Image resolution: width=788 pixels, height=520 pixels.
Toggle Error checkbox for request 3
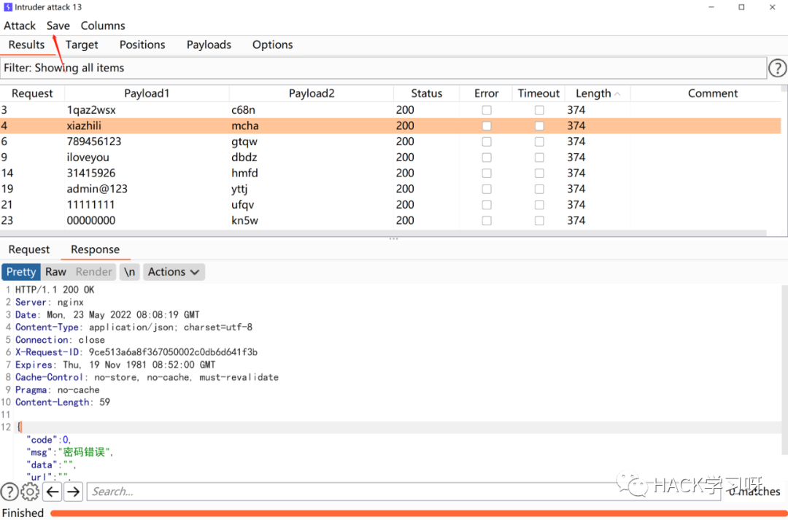(x=487, y=110)
